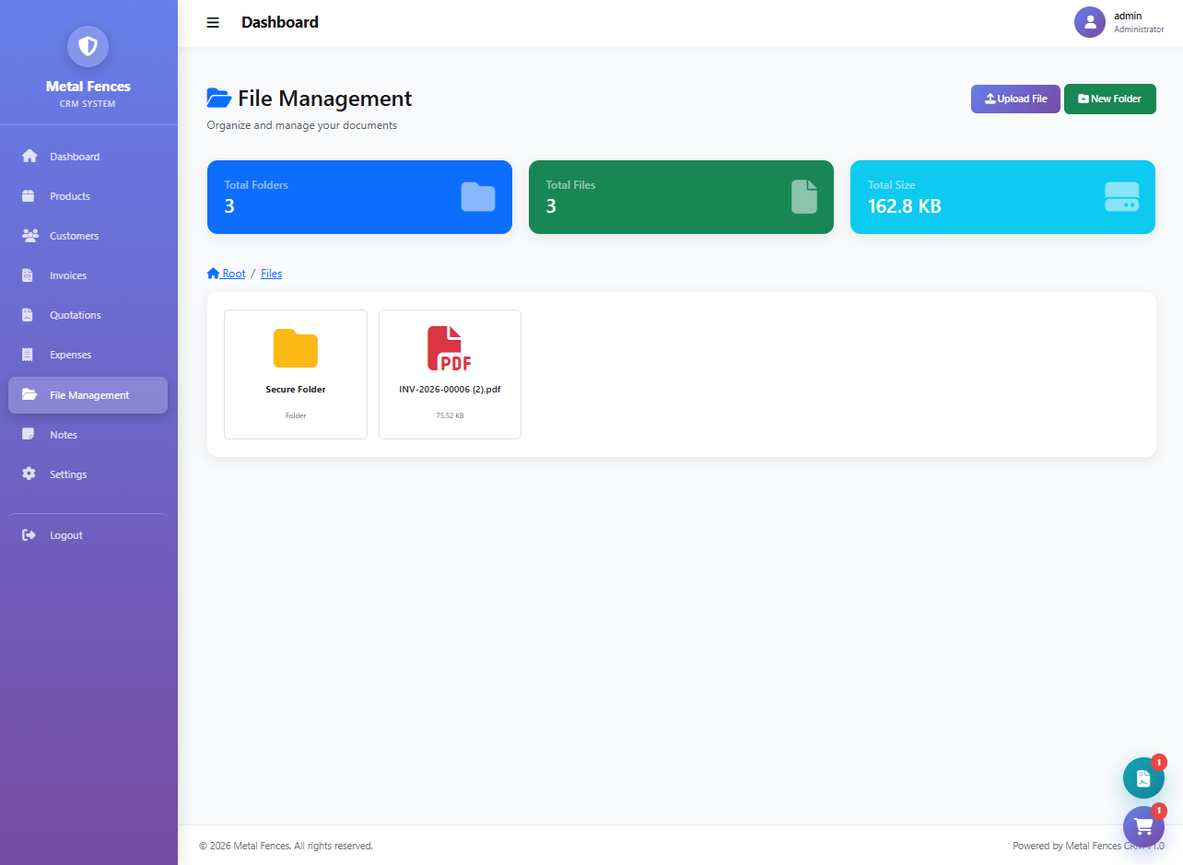Click the Settings gear icon
Viewport: 1183px width, 865px height.
(x=29, y=473)
